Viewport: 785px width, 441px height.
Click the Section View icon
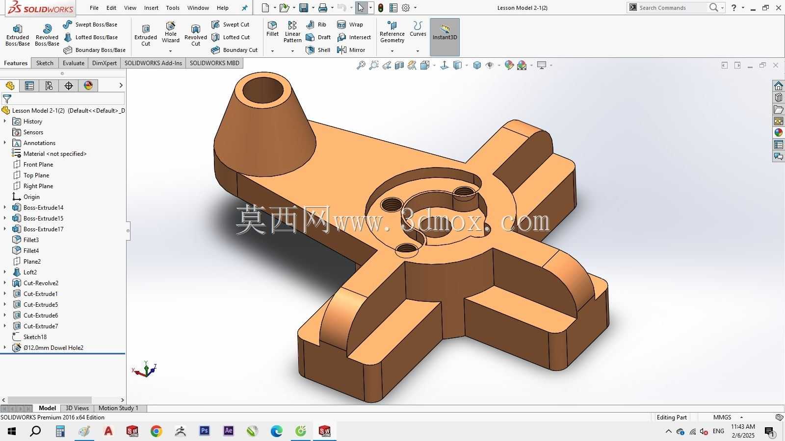coord(399,65)
